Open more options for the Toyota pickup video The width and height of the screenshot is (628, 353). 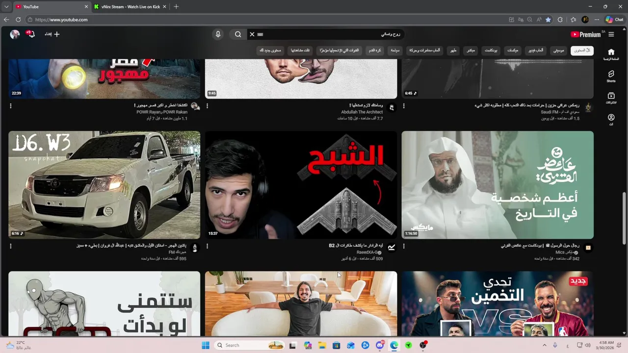click(11, 246)
